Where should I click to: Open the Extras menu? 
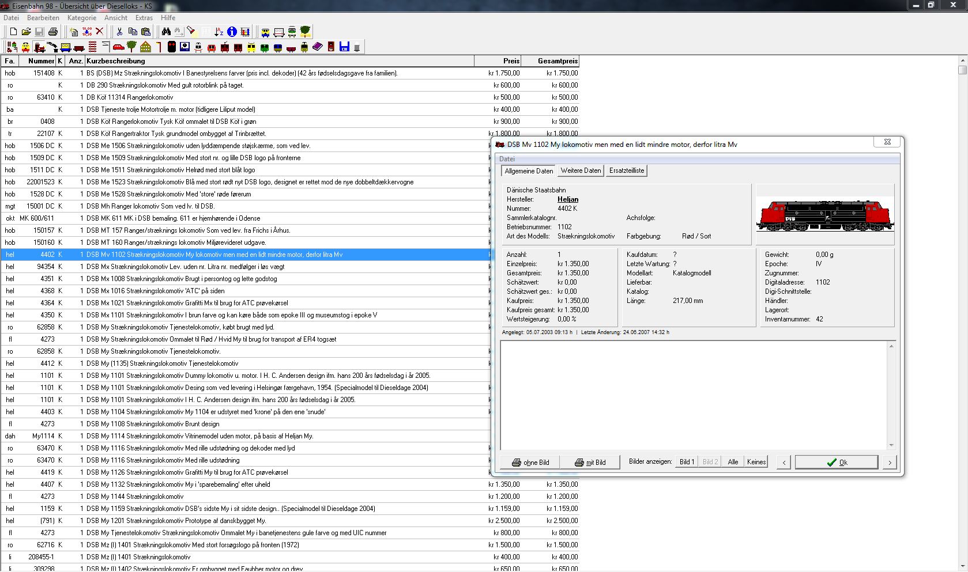click(144, 18)
